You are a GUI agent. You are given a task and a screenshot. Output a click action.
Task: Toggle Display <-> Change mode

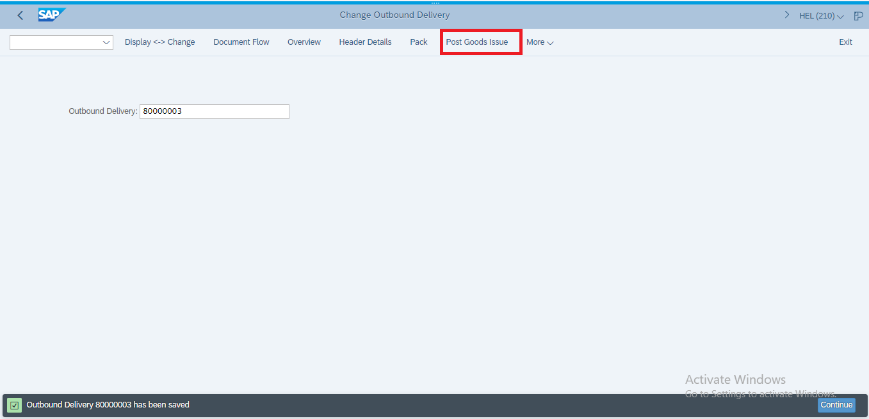point(159,42)
